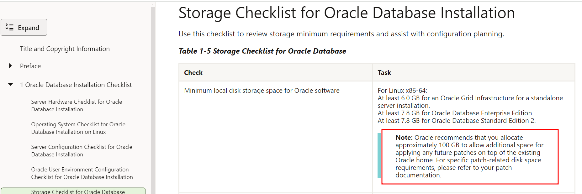Viewport: 582px width, 194px height.
Task: Click the Check column header
Action: point(193,73)
